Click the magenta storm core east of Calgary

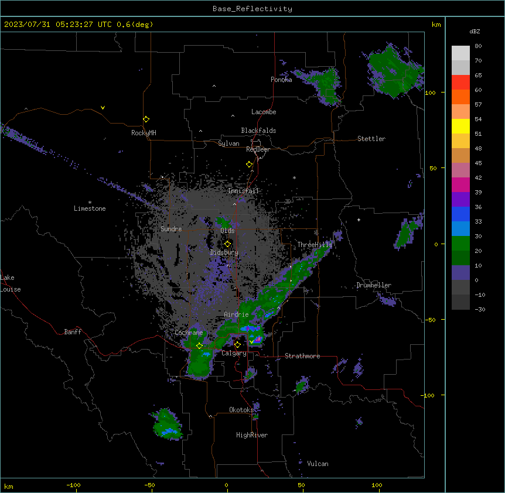point(258,339)
